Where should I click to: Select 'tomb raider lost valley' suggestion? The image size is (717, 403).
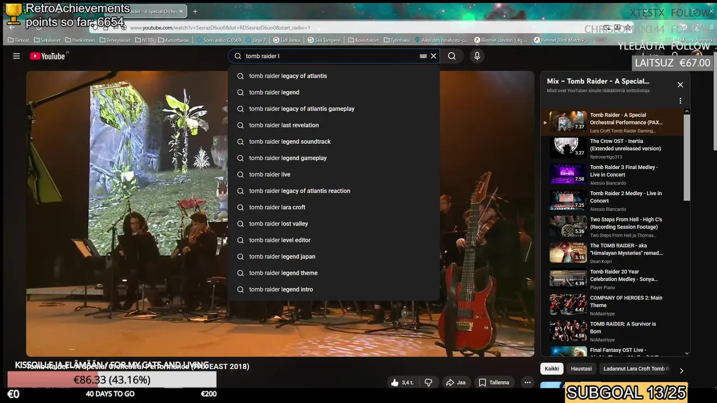click(x=334, y=224)
